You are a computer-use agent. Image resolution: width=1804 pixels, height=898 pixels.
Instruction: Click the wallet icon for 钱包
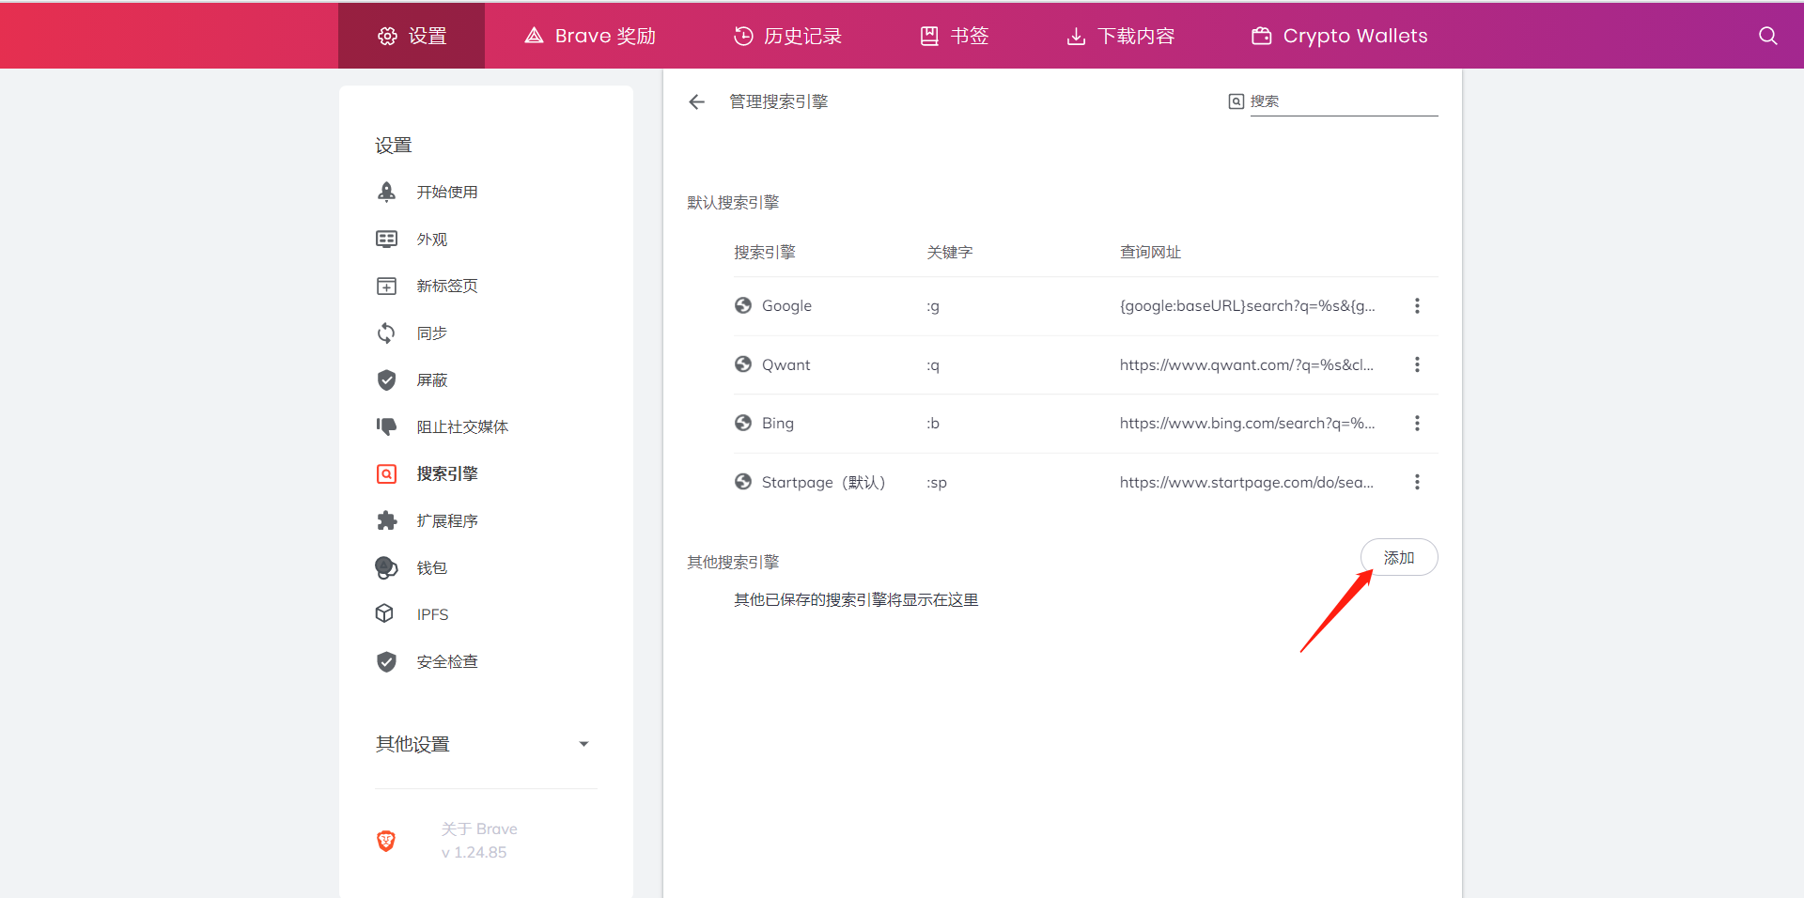(x=386, y=567)
